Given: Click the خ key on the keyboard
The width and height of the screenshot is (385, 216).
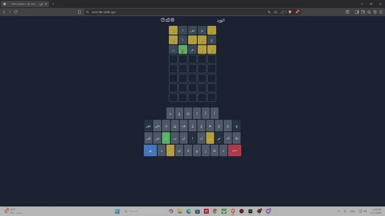Looking at the screenshot, I should (x=219, y=126).
